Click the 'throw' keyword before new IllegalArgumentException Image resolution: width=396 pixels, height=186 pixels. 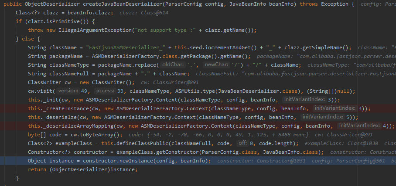click(x=36, y=30)
